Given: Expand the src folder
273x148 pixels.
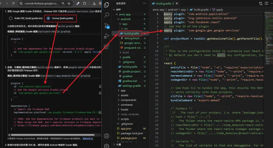Looking at the screenshot, I should coord(122,28).
